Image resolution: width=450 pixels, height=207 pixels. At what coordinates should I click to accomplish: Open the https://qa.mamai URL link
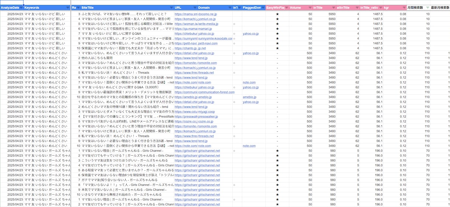coord(186,29)
